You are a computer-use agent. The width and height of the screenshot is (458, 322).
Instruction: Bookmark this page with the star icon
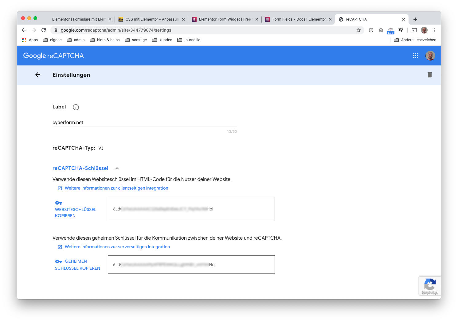pyautogui.click(x=358, y=30)
